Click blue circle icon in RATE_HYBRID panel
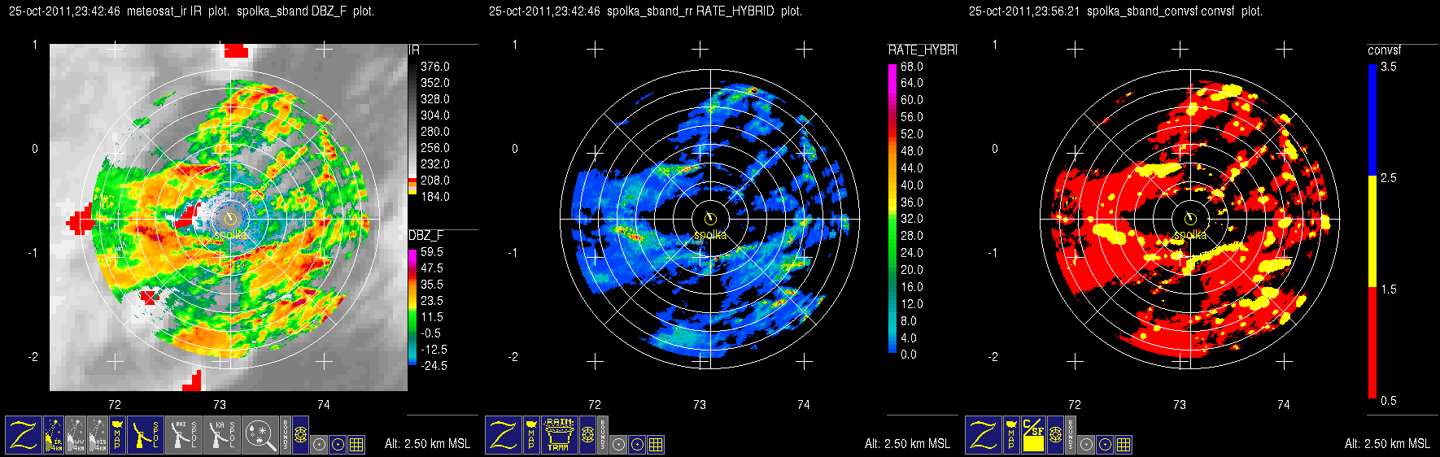Image resolution: width=1440 pixels, height=457 pixels. point(637,445)
